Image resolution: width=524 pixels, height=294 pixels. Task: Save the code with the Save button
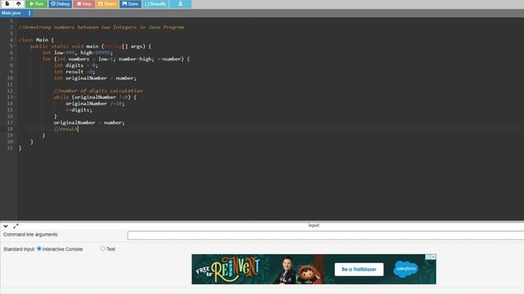130,3
